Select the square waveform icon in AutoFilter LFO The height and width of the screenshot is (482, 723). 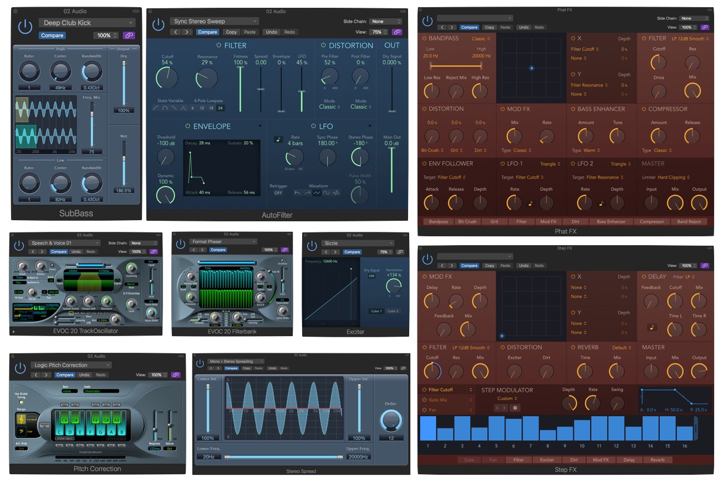327,192
